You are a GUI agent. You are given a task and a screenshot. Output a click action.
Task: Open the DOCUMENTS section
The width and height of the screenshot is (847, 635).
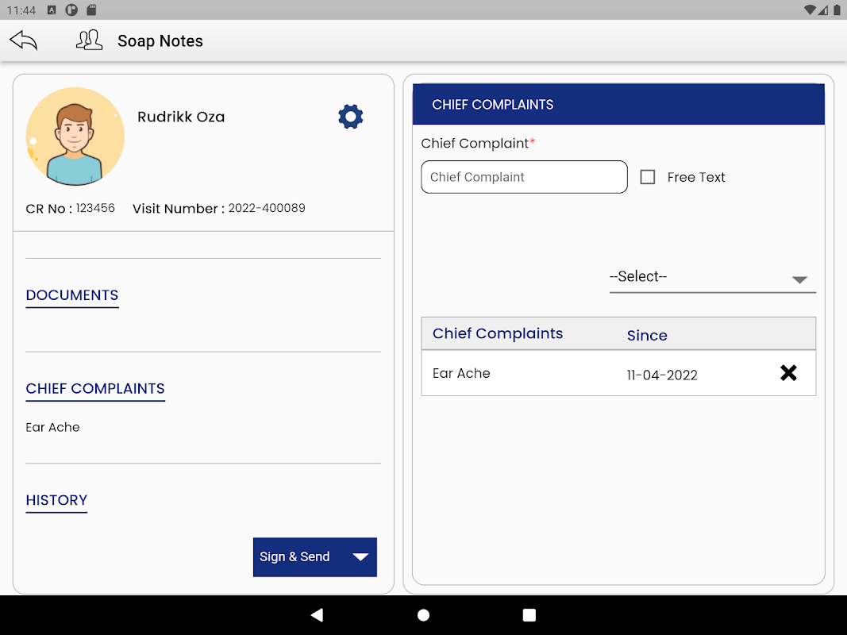click(72, 295)
